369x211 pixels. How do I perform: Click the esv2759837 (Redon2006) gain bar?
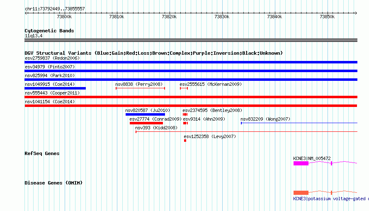point(191,62)
